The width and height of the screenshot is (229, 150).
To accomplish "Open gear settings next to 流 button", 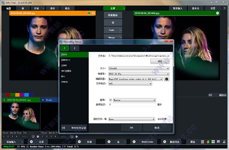I will 109,142.
